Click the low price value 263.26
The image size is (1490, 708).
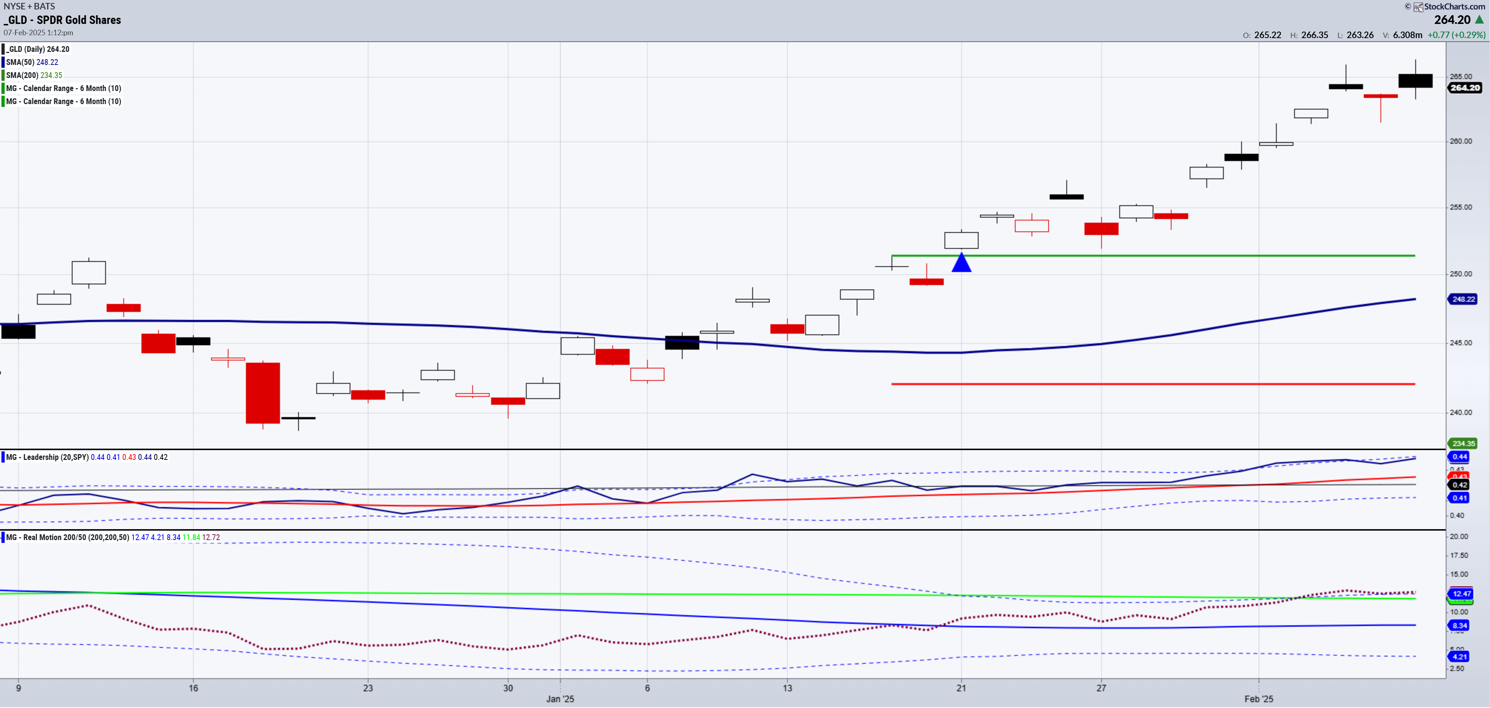pos(1360,35)
